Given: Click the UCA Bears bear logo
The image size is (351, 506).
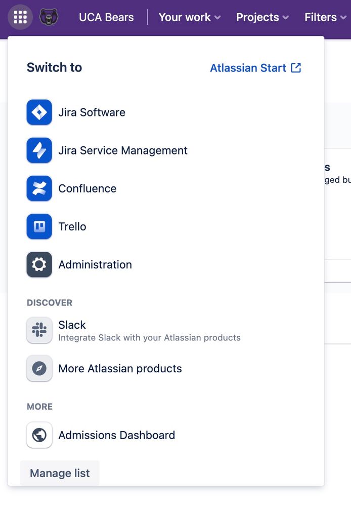Looking at the screenshot, I should click(x=49, y=17).
